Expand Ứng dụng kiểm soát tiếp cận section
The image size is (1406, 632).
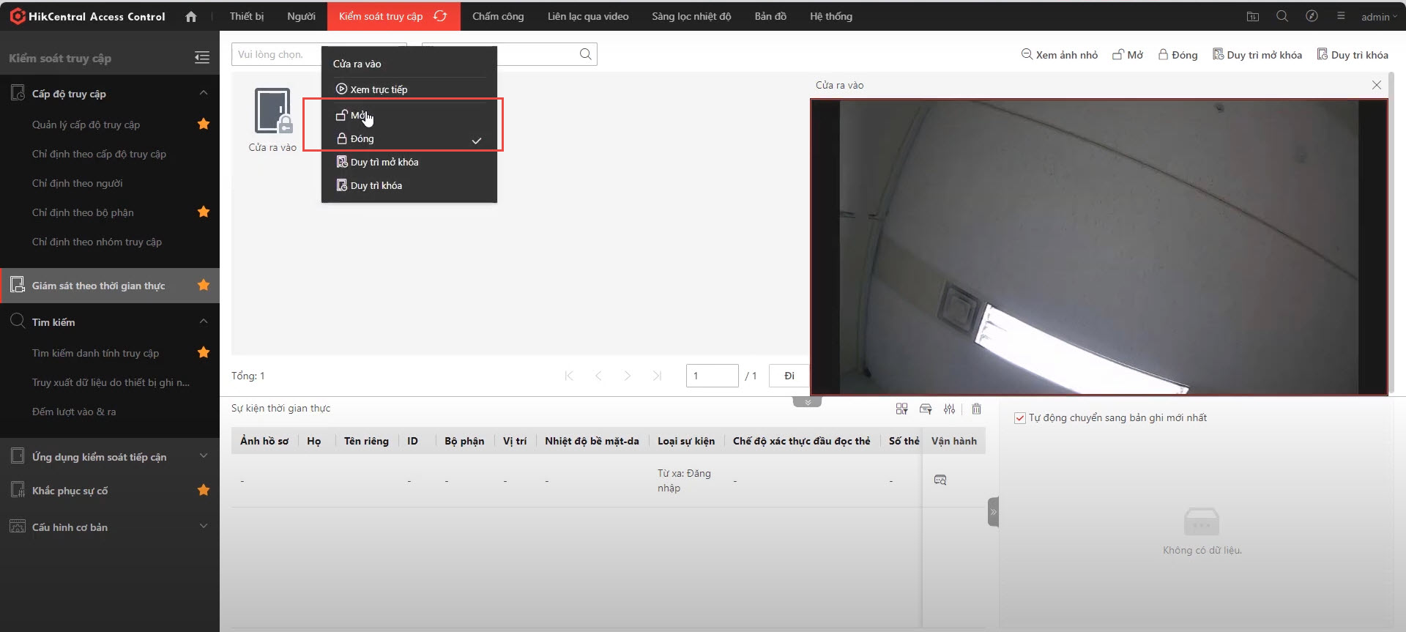click(204, 456)
